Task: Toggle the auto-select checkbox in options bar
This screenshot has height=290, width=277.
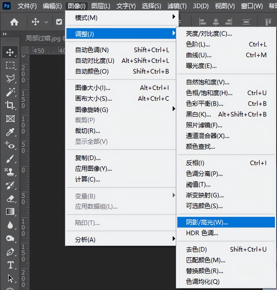Action: [59, 22]
